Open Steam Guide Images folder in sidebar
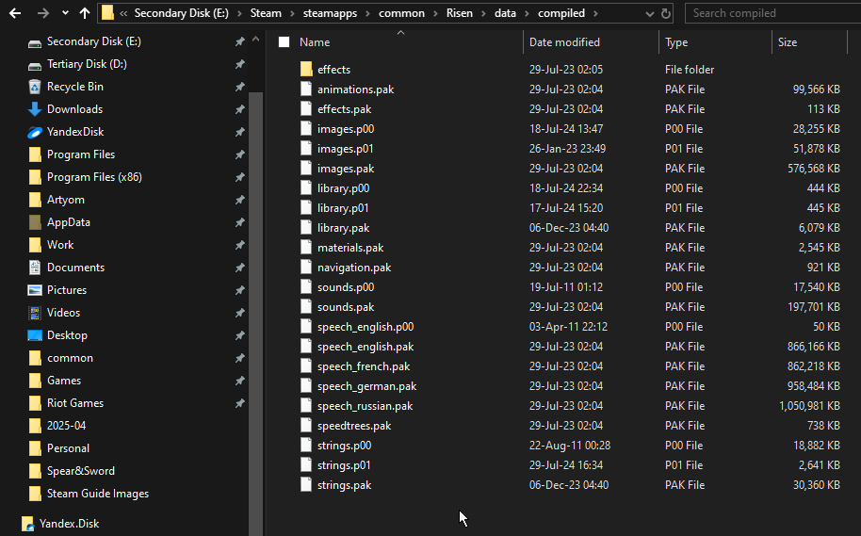 coord(98,494)
